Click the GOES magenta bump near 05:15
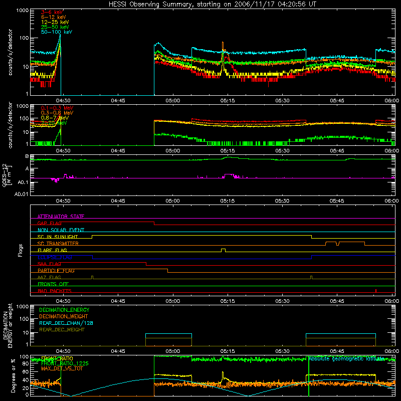This screenshot has height=401, width=401. click(x=229, y=176)
